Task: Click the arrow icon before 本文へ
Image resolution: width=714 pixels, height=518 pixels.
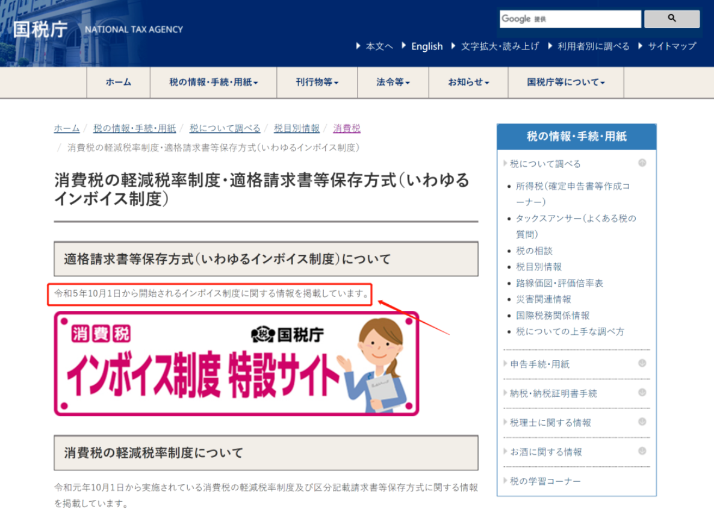Action: [359, 46]
